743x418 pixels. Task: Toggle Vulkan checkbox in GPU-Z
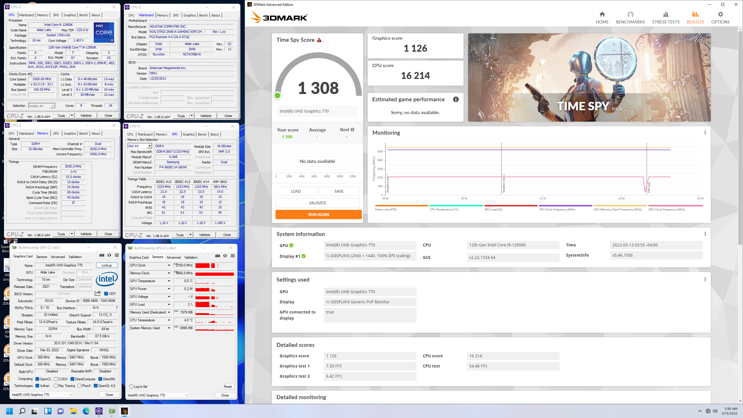tap(37, 386)
